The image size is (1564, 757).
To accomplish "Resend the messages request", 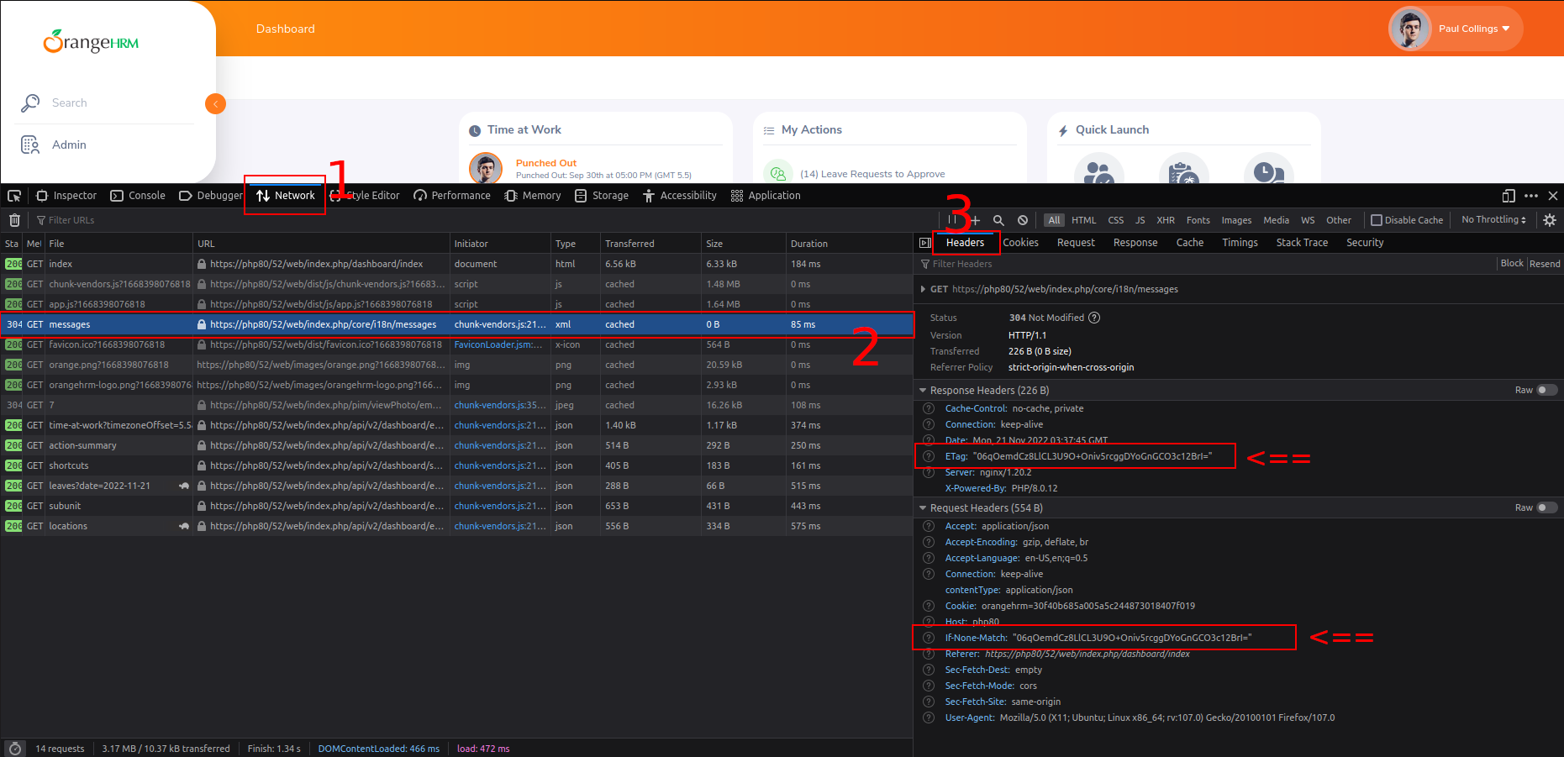I will tap(1546, 263).
